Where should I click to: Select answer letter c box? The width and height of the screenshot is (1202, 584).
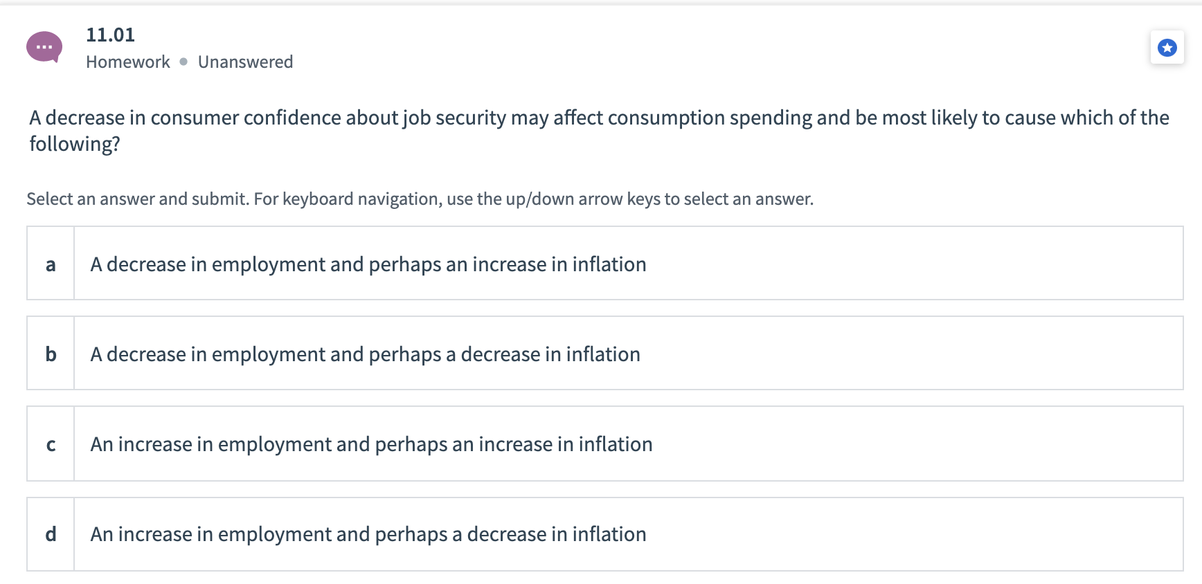[51, 444]
